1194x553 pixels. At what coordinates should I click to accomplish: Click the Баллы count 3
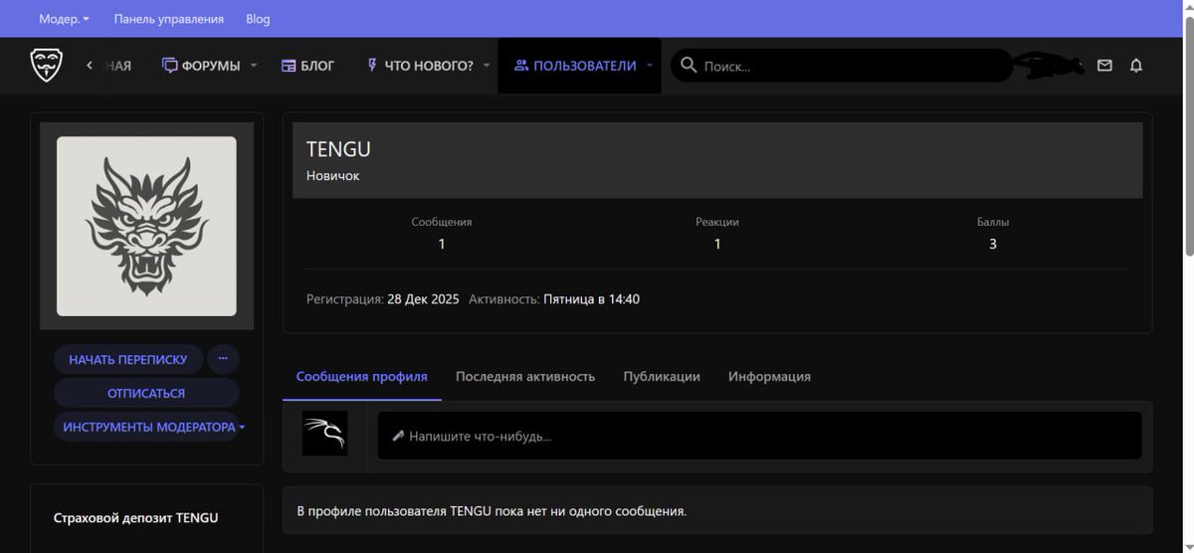pyautogui.click(x=993, y=244)
